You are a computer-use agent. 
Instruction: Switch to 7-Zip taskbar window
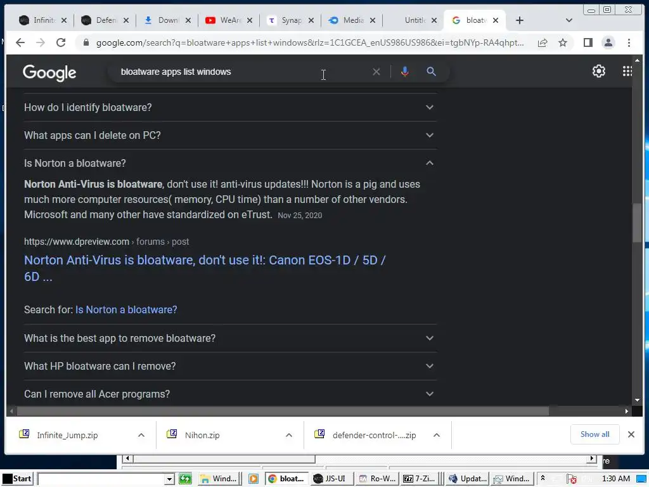point(419,479)
